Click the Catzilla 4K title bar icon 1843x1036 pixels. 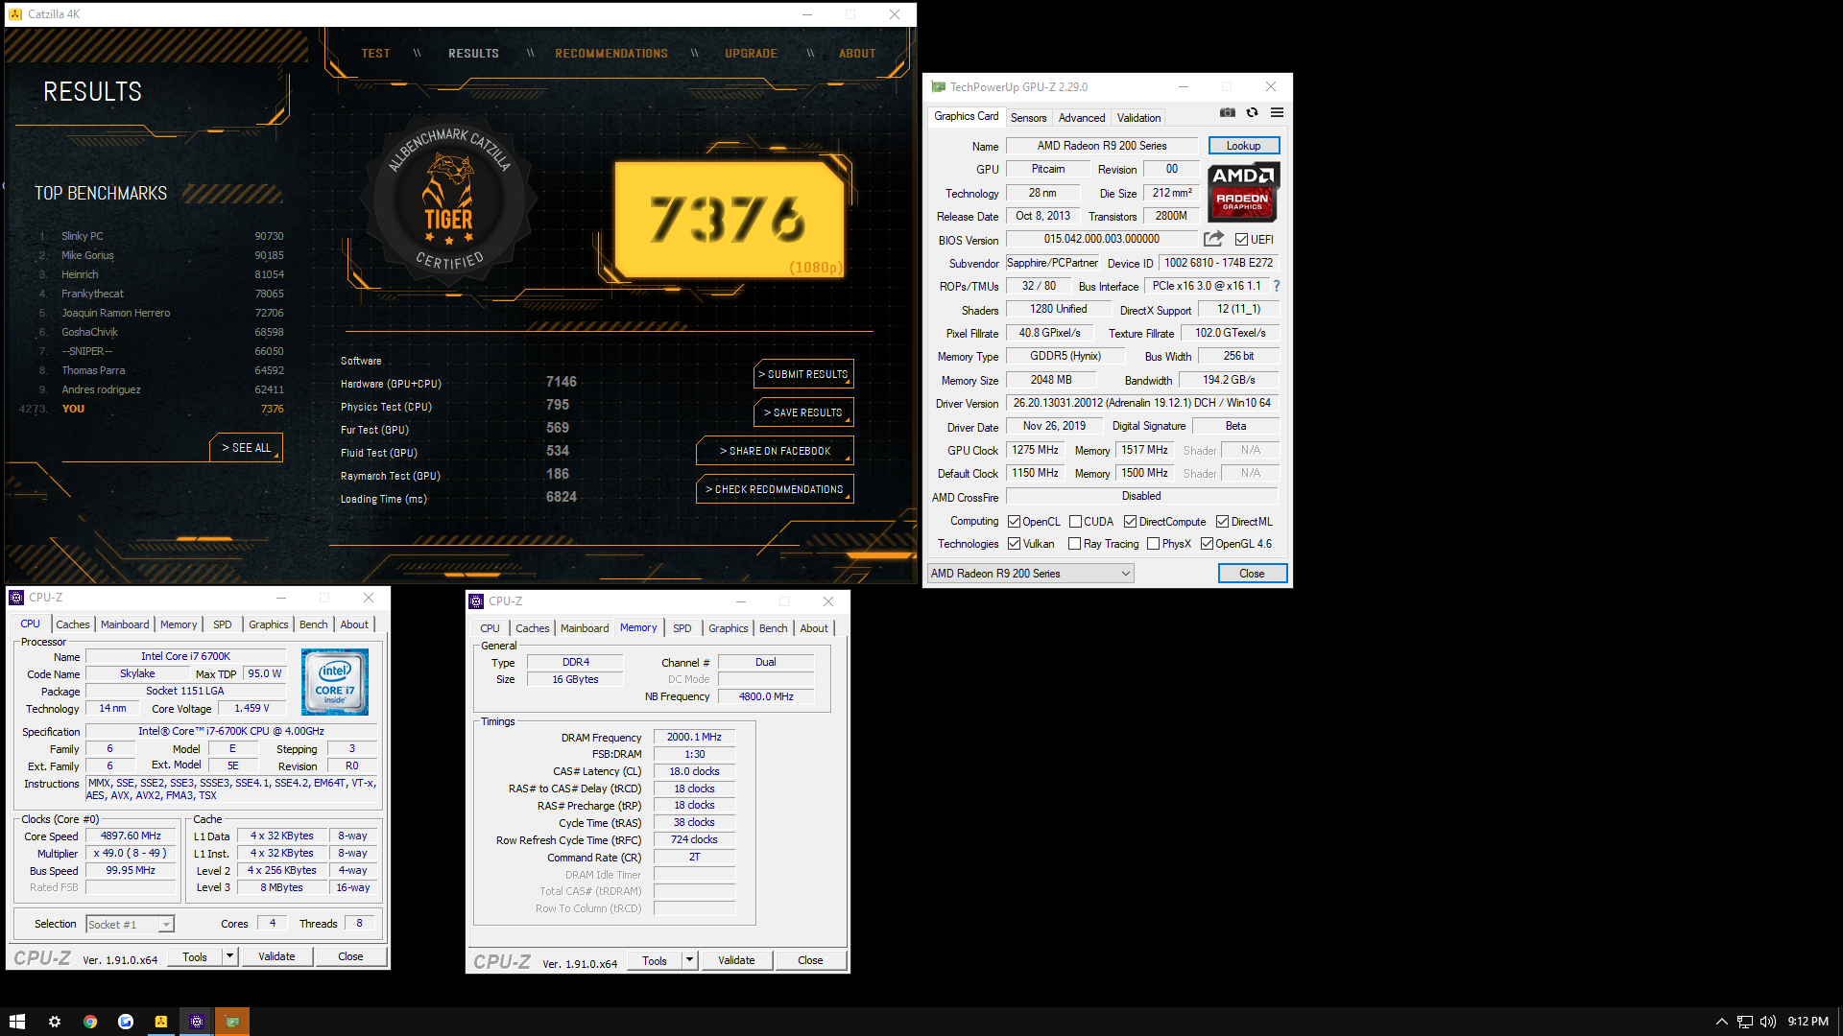[x=15, y=14]
